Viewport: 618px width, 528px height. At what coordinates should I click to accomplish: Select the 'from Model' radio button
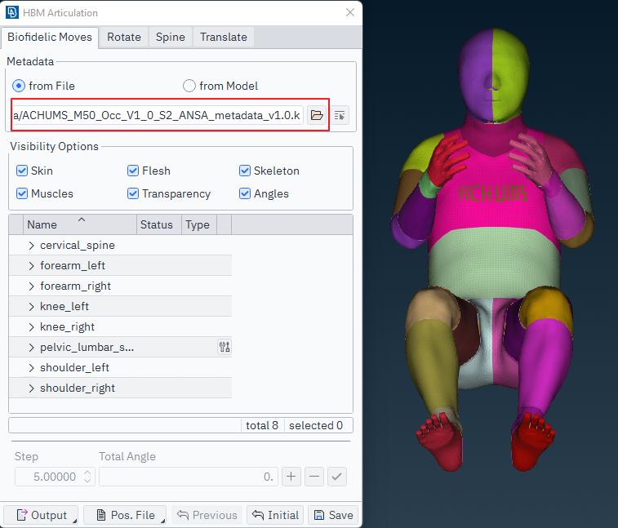pos(189,86)
